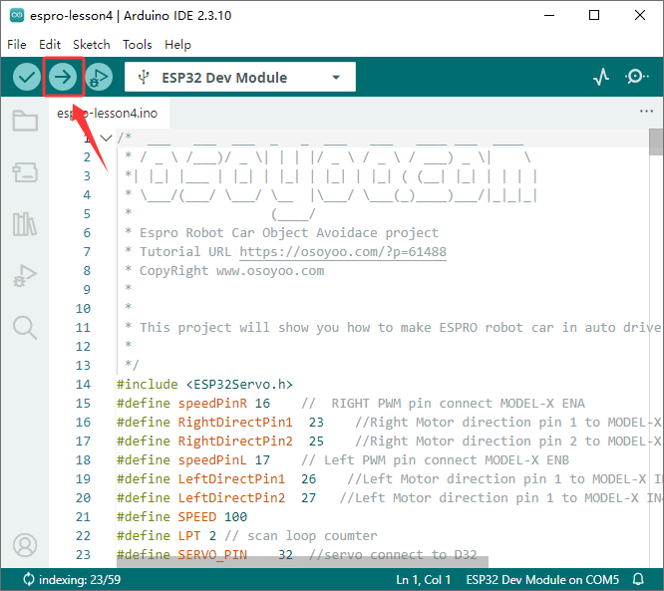Click the indexing progress spinner icon
Viewport: 664px width, 591px height.
[28, 579]
